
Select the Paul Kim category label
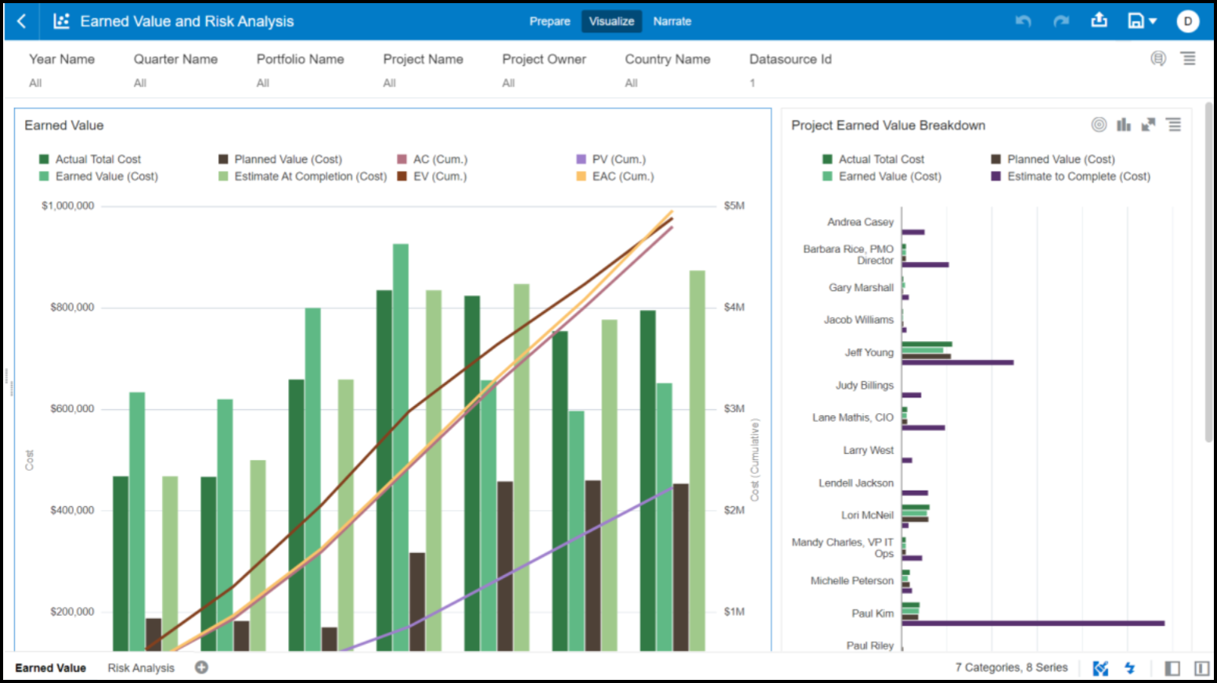(x=873, y=613)
